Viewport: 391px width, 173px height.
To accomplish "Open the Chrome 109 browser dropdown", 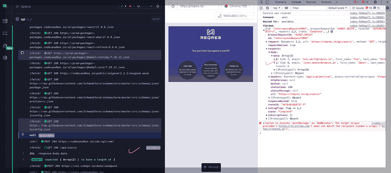I will 237,6.
